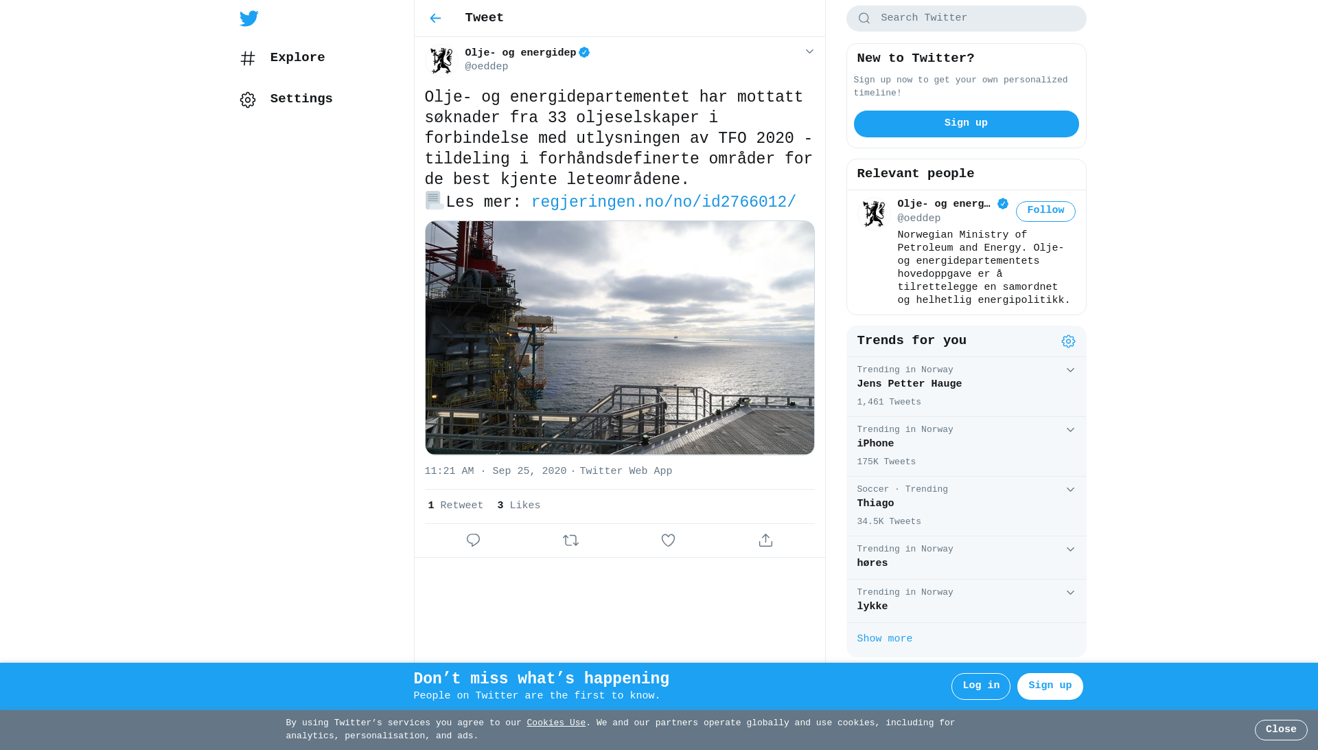Open Thiago trend options chevron
1318x750 pixels.
coord(1070,490)
